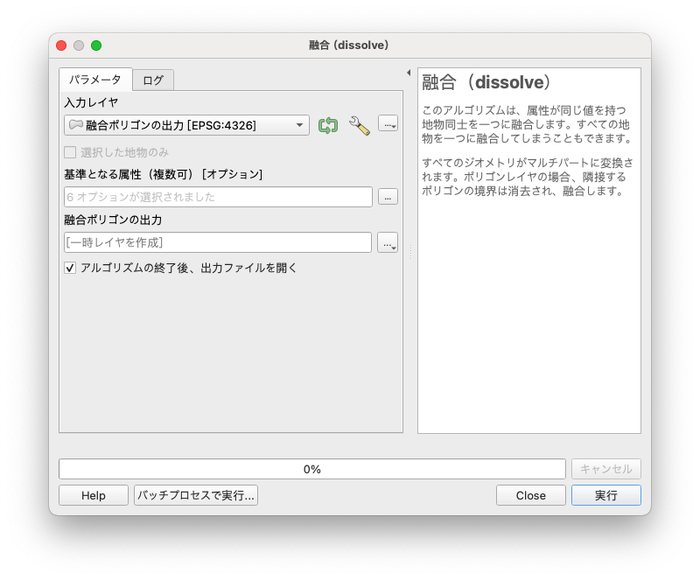Click the キャンセル button
700x580 pixels.
[x=605, y=468]
